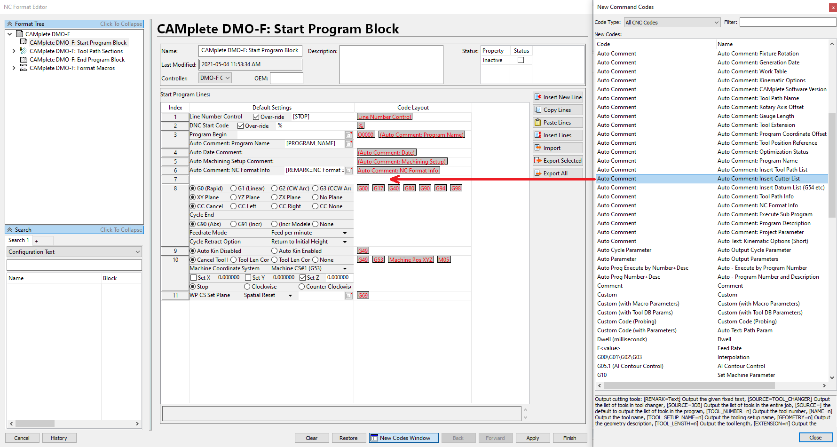Image resolution: width=837 pixels, height=447 pixels.
Task: Click the Start Program Block tree icon
Action: pyautogui.click(x=24, y=42)
